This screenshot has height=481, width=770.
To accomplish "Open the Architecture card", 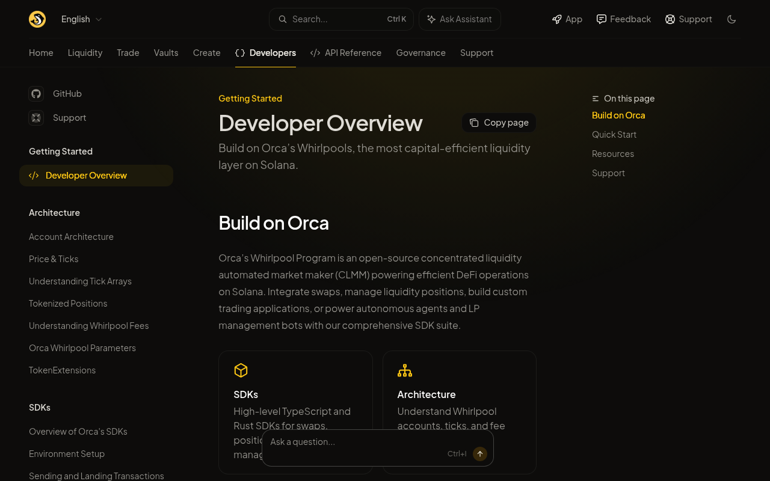I will (x=460, y=412).
